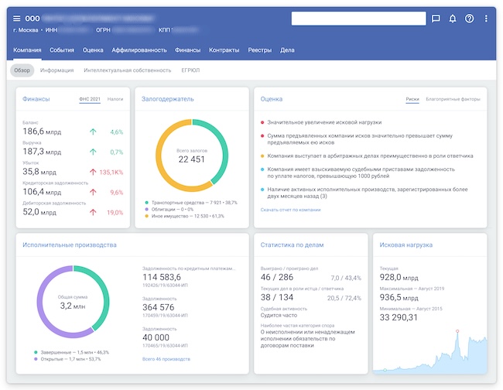Expand the Всего 46 производств list
Screen dimensions: 503x390
tap(166, 359)
